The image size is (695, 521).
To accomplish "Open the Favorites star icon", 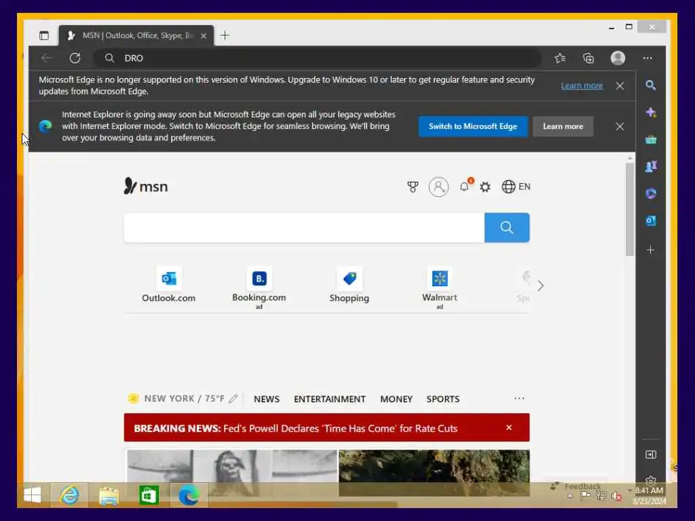I will 560,58.
